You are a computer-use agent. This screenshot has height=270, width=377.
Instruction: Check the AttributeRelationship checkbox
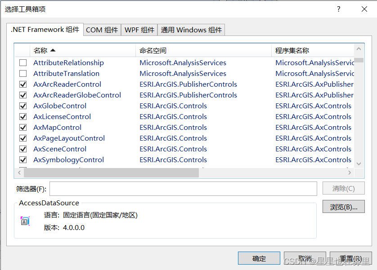tap(23, 62)
